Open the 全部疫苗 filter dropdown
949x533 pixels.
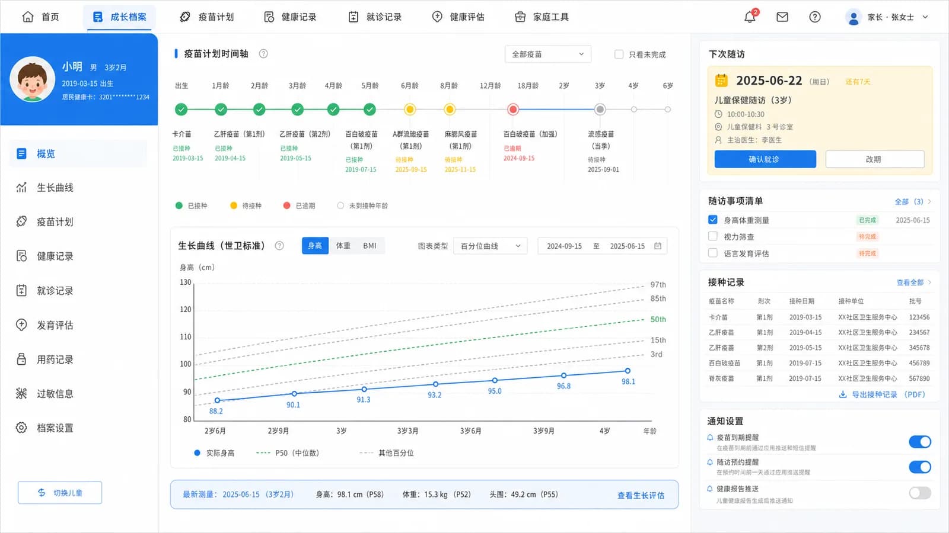[x=548, y=54]
